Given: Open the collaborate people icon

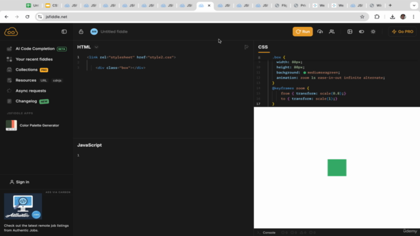Looking at the screenshot, I should pos(332,31).
